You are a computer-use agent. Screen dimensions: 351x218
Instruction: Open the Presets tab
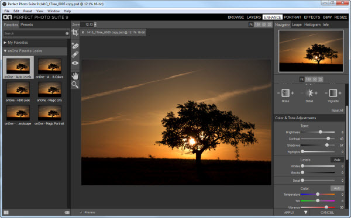tap(27, 25)
